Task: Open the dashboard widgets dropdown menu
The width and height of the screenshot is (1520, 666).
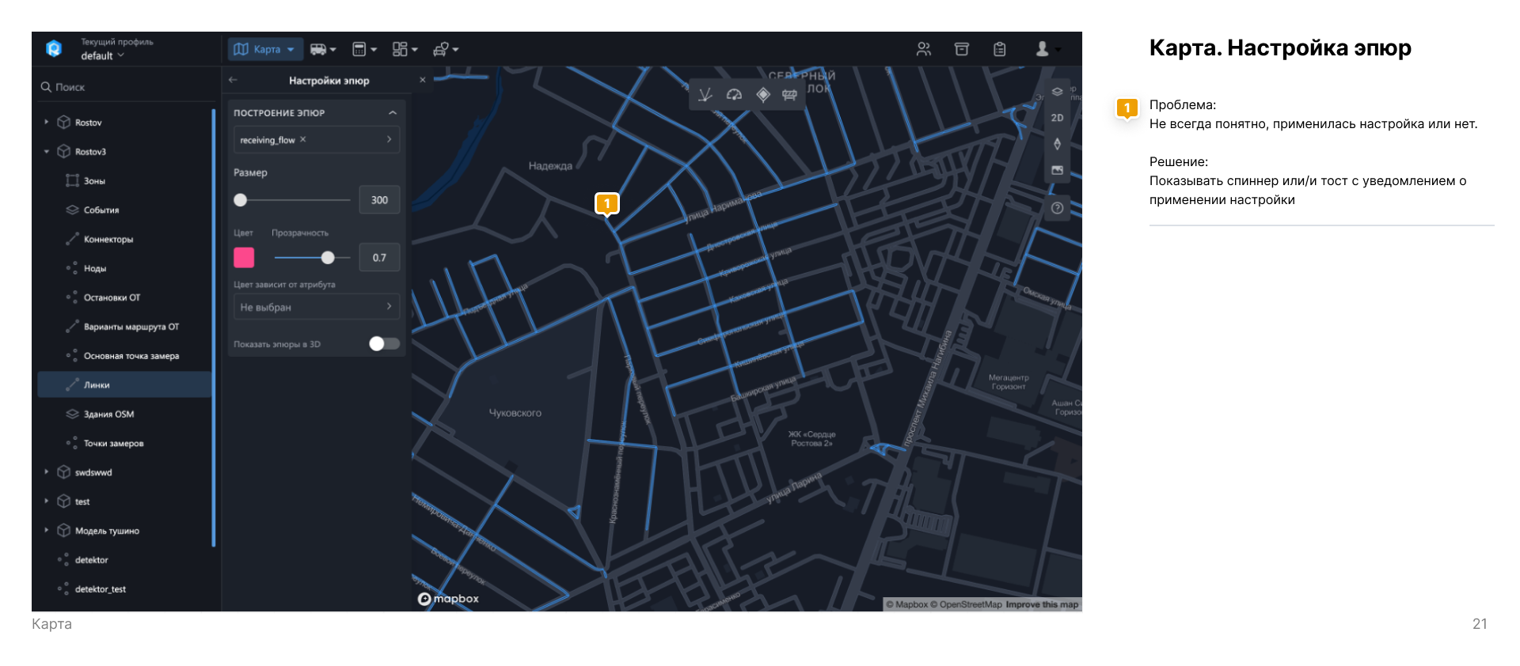Action: [x=405, y=49]
